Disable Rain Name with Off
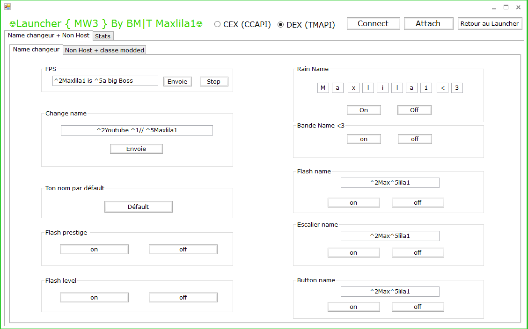 coord(415,110)
